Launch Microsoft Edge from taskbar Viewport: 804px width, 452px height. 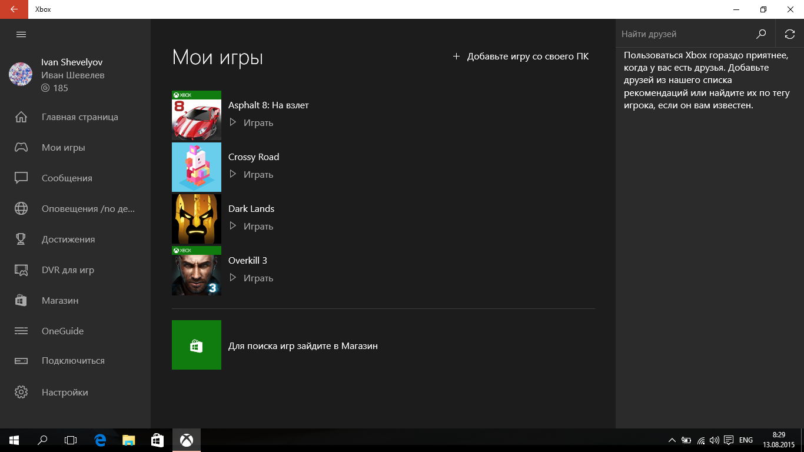click(x=101, y=440)
